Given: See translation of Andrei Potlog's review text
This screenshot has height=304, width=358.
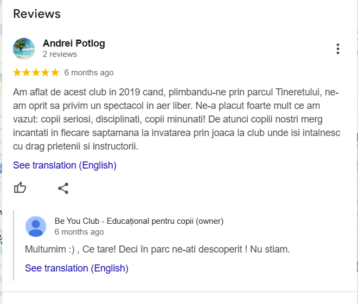Looking at the screenshot, I should pos(65,165).
